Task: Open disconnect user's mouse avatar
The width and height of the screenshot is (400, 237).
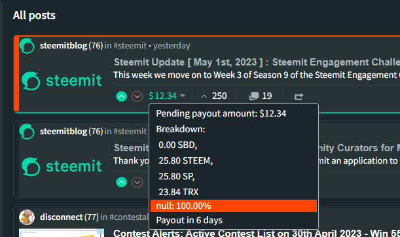Action: click(27, 217)
